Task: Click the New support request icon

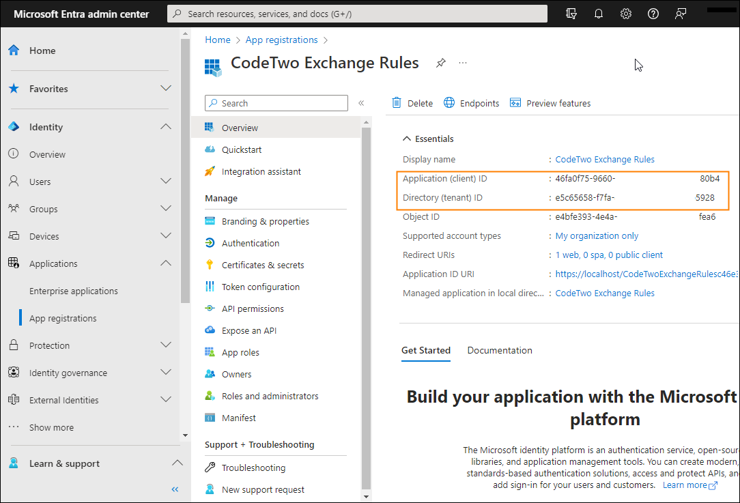Action: tap(210, 489)
